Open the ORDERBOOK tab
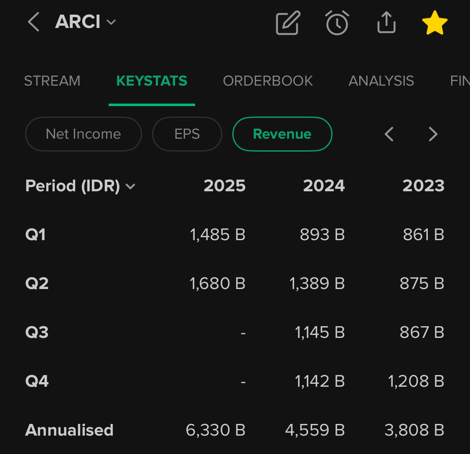 click(x=268, y=81)
